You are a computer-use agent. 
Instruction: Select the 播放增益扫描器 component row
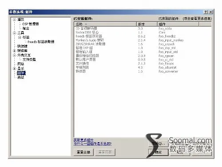[x=143, y=56]
